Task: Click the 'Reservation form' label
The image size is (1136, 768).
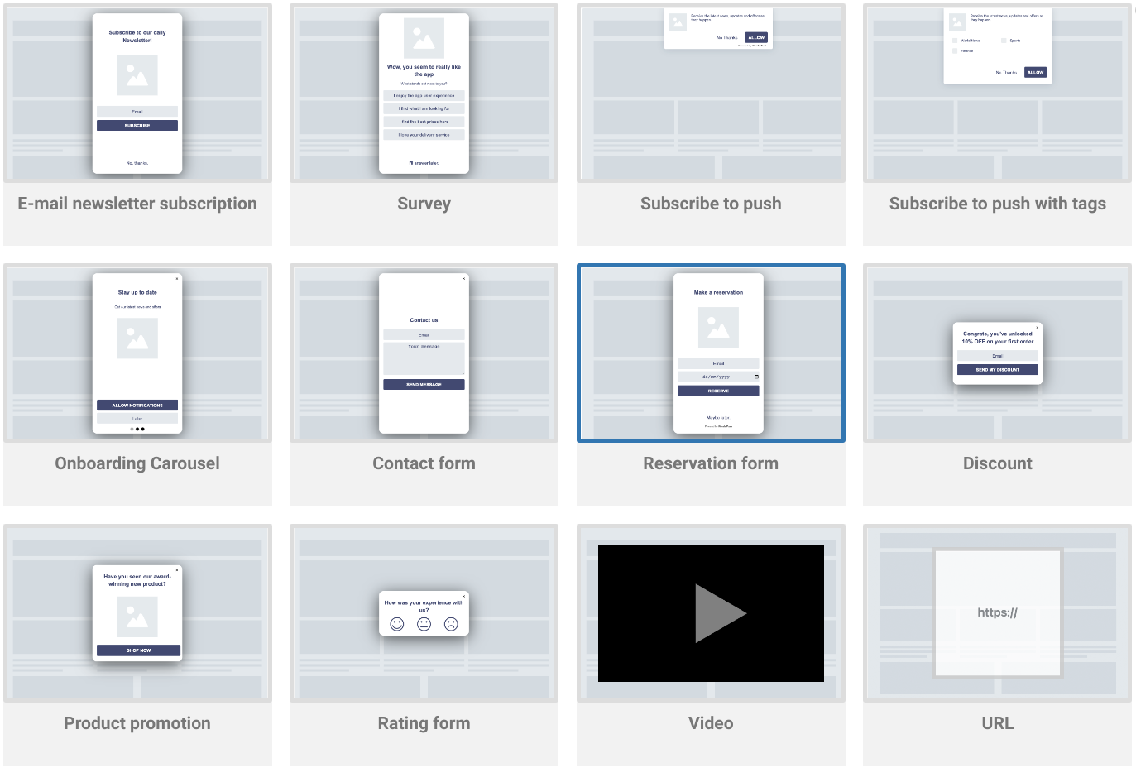Action: [x=711, y=463]
